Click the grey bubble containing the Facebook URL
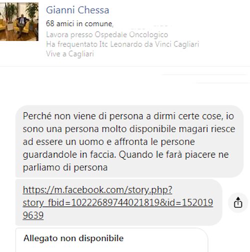Viewport: 250px width, 252px height. (x=119, y=203)
